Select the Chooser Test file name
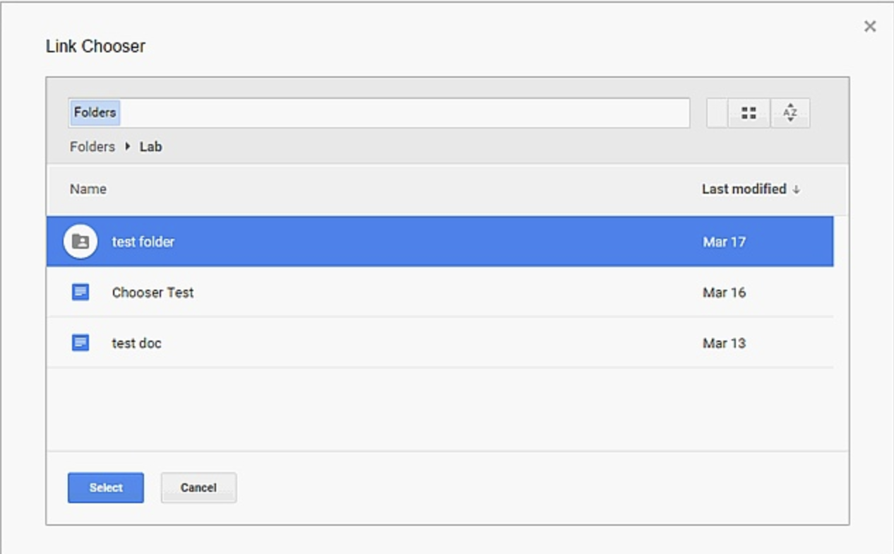The height and width of the screenshot is (554, 894). (x=153, y=293)
